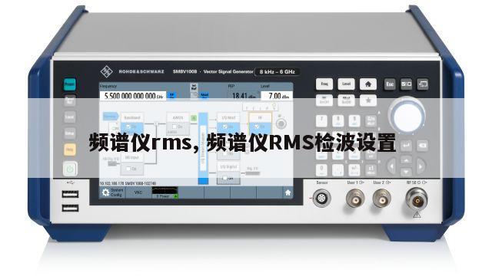Push the down arrow key
The height and width of the screenshot is (276, 492).
407,172
